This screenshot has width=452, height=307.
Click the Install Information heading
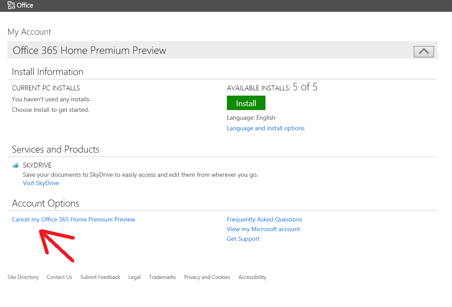47,72
